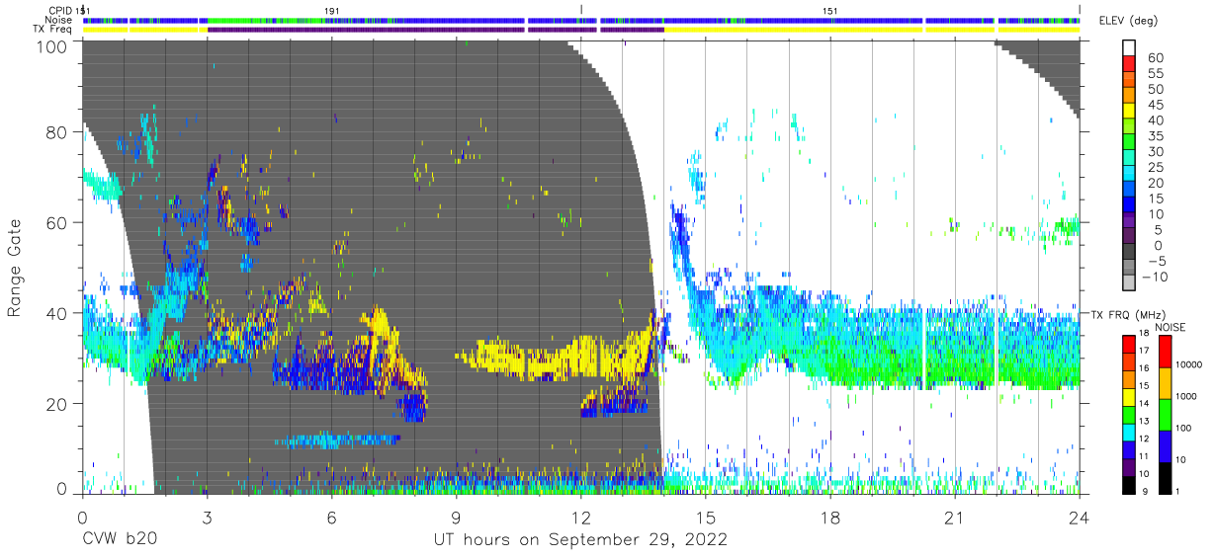
Task: Click the orange 45–50 degree elevation swatch
Action: [x=1129, y=96]
